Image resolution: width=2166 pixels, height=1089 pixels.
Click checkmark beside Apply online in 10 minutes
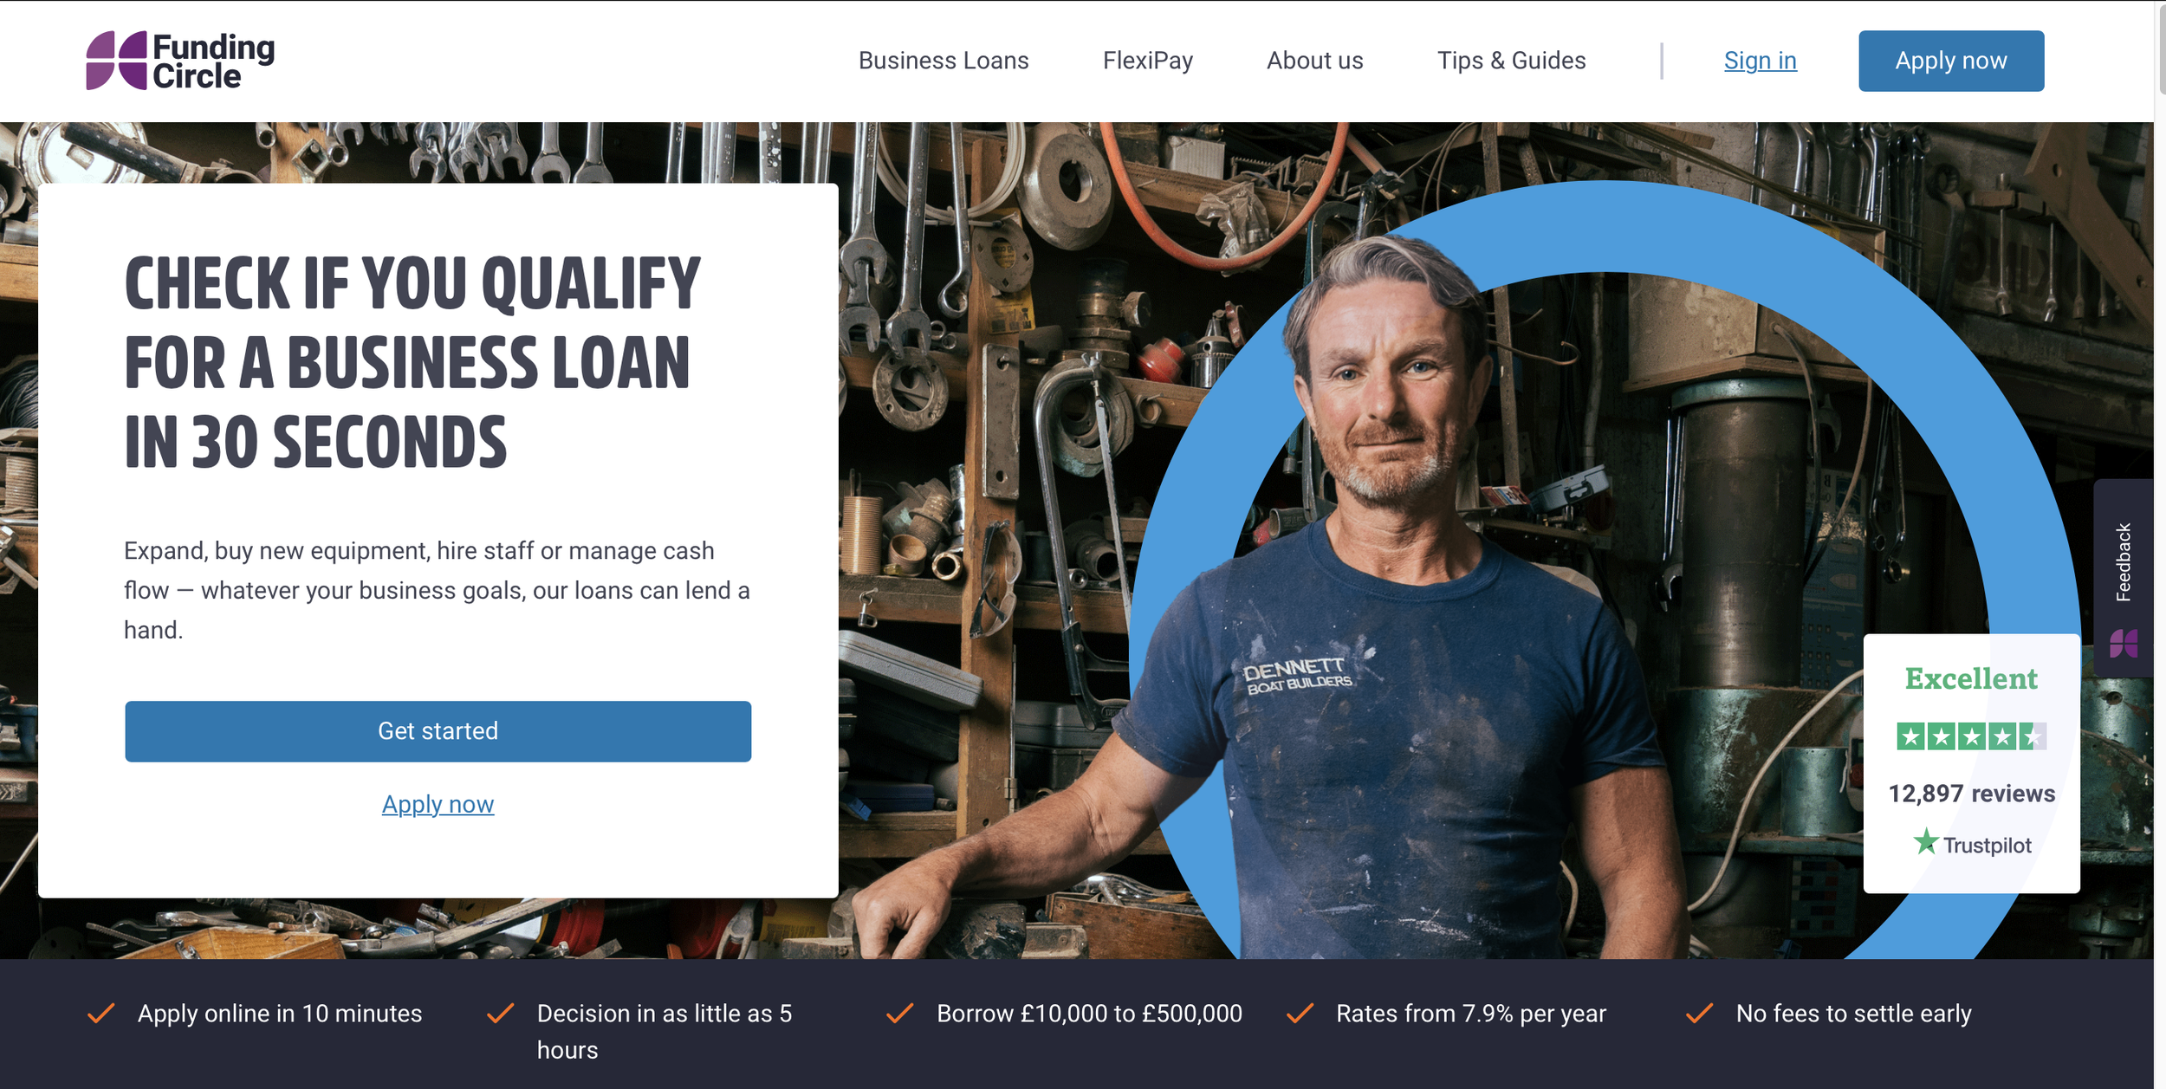[101, 1013]
